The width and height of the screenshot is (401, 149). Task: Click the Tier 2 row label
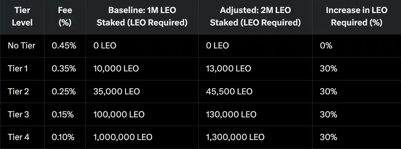pos(18,91)
